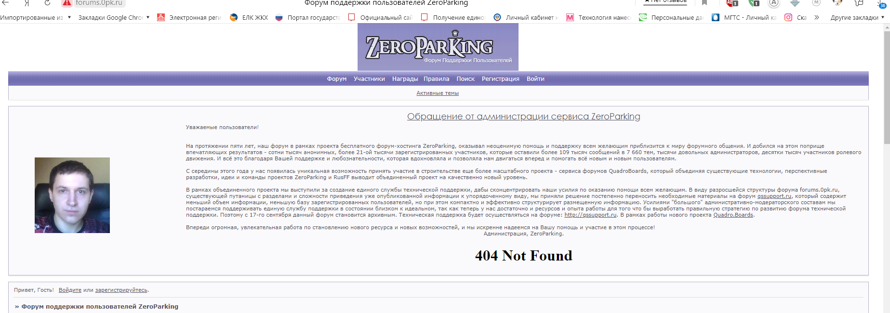Bookmark this page with the bookmark icon
890x313 pixels.
coord(704,2)
